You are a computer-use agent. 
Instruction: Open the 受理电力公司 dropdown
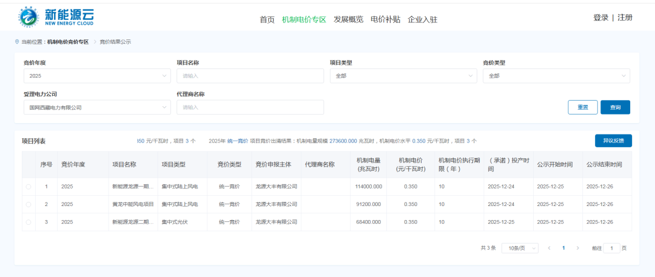pyautogui.click(x=97, y=107)
